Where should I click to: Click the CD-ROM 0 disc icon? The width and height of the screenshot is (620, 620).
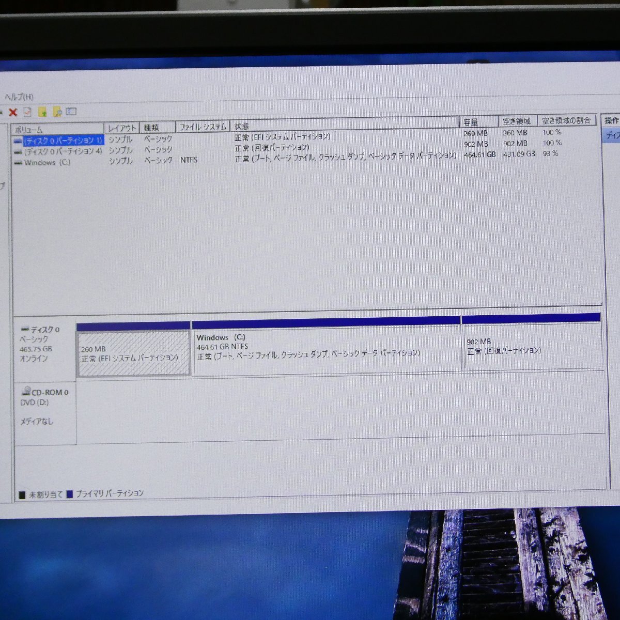[26, 392]
